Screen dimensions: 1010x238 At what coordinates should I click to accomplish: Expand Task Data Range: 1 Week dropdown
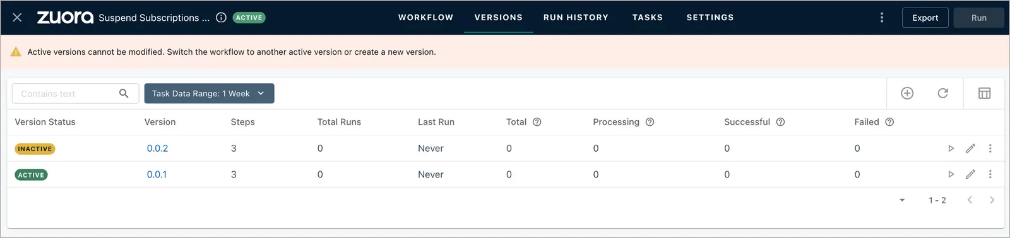pos(209,94)
